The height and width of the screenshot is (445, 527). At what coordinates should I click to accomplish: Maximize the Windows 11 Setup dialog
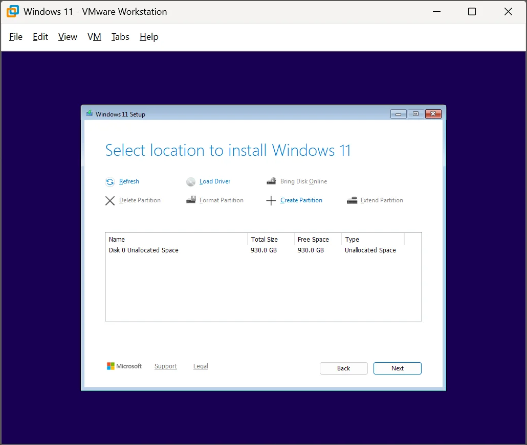pos(415,114)
